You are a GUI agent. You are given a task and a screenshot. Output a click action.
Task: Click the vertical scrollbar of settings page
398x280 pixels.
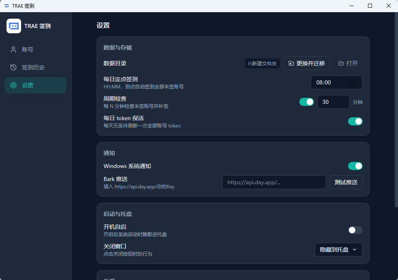click(396, 109)
